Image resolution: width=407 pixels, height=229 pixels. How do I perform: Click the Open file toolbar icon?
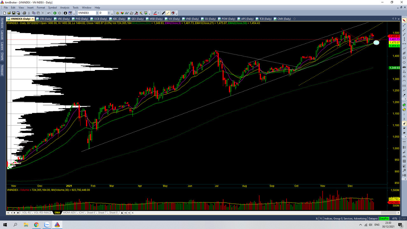pyautogui.click(x=9, y=13)
